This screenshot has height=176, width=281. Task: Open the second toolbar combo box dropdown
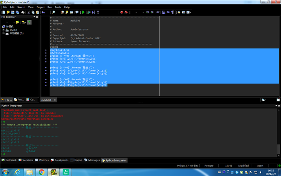coord(143,12)
